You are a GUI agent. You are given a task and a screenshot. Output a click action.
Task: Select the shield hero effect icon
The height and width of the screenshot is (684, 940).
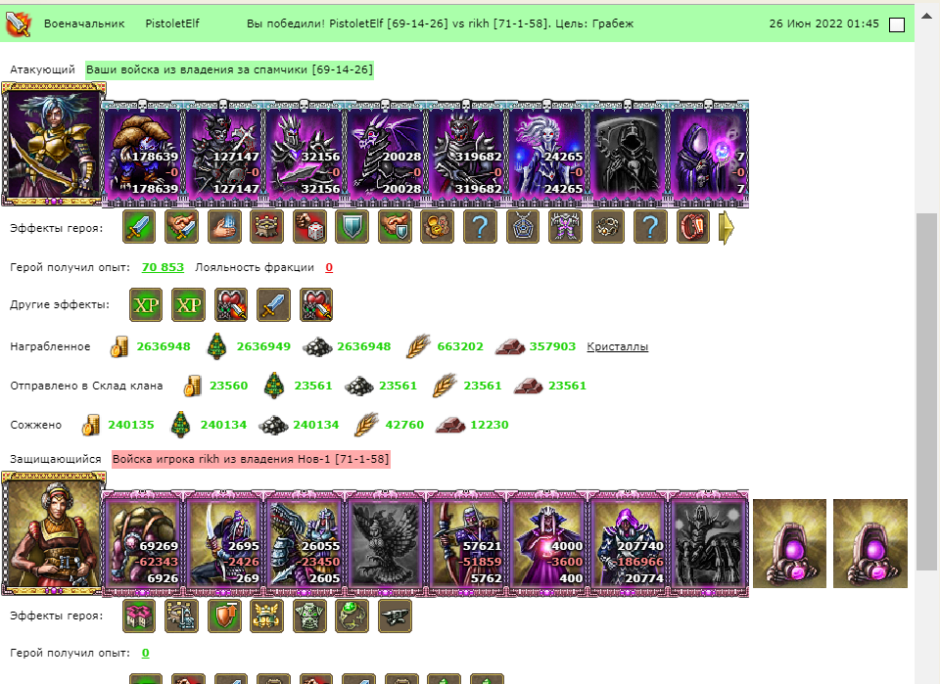(x=352, y=227)
